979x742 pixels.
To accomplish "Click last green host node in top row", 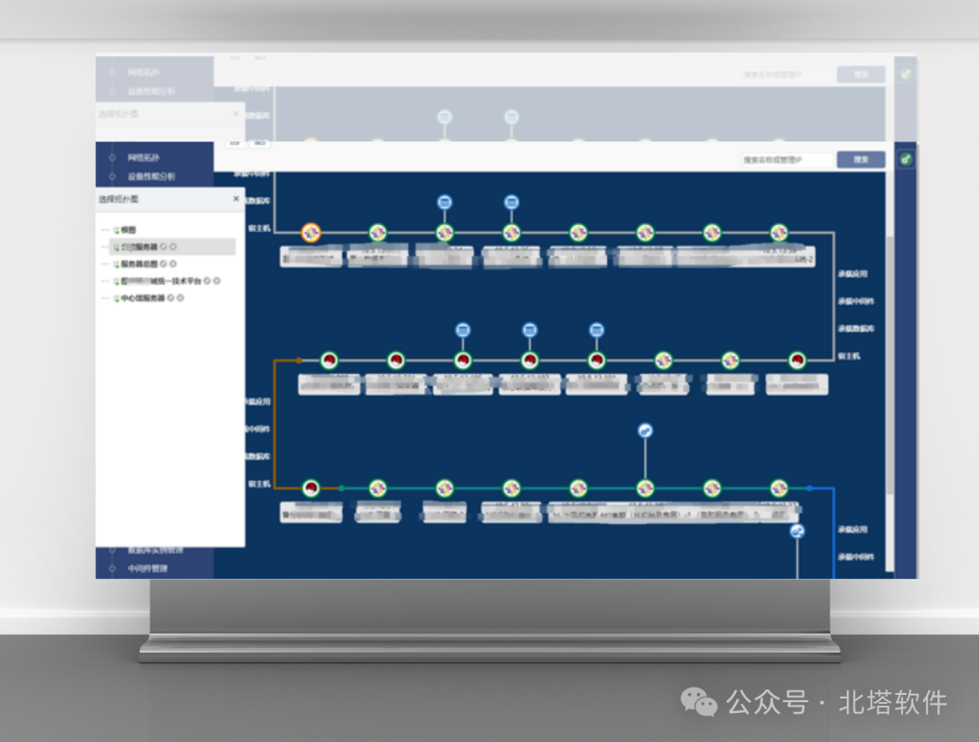I will (x=779, y=233).
